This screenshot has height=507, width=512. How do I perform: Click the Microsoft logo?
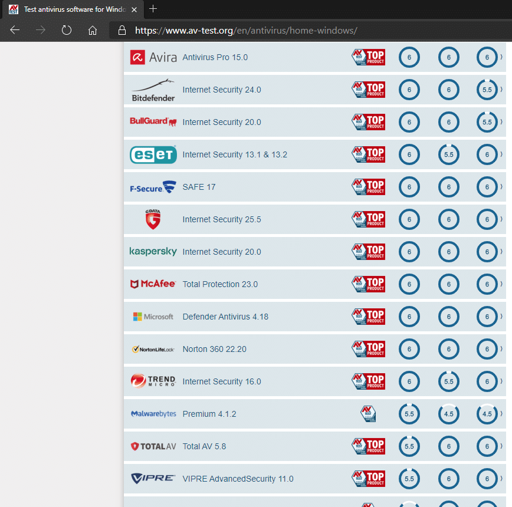pyautogui.click(x=153, y=317)
